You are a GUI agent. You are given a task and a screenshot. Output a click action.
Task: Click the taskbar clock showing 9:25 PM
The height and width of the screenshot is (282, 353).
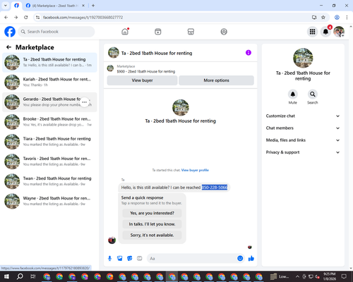coord(329,276)
